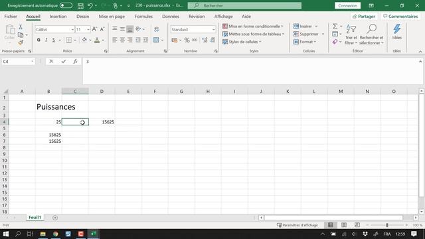Switch to the Insertion tab
The image size is (425, 239).
click(58, 17)
